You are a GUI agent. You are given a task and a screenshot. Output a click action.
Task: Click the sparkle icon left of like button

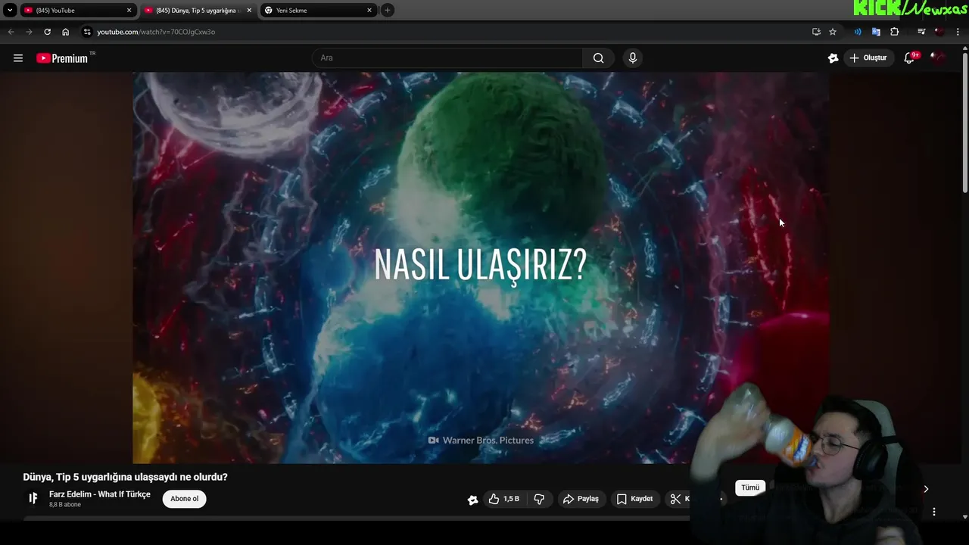473,500
